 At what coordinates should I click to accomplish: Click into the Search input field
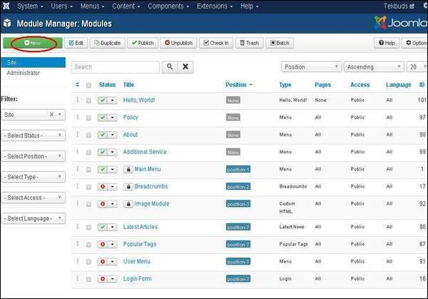tap(115, 67)
